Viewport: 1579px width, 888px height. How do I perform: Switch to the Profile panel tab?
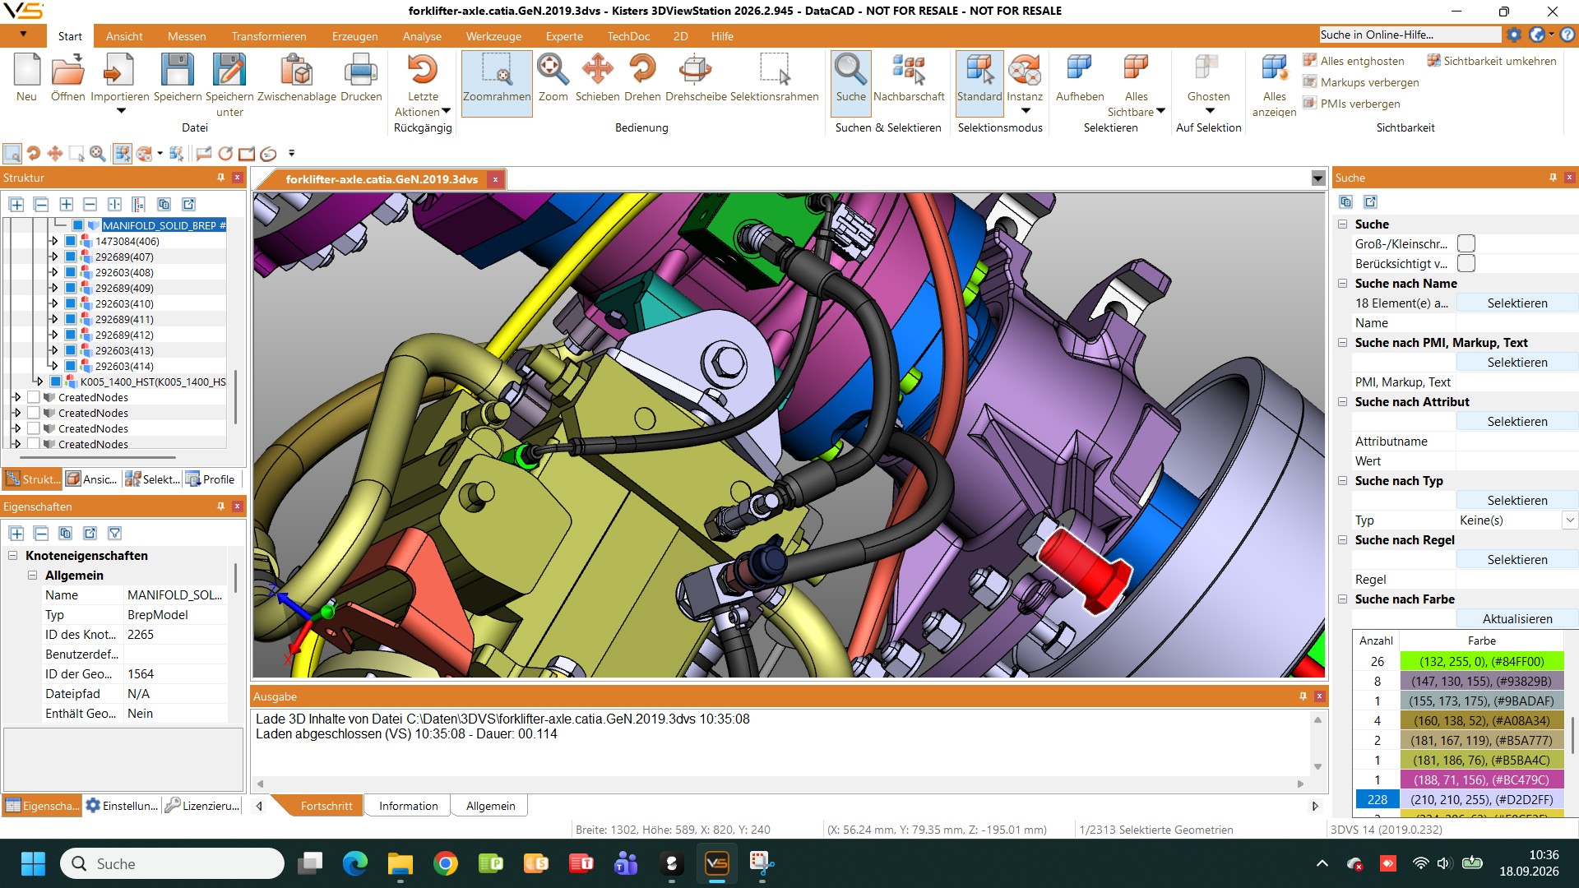click(212, 480)
